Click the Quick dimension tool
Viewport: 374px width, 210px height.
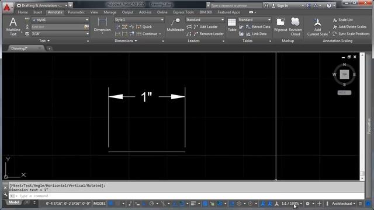[144, 27]
